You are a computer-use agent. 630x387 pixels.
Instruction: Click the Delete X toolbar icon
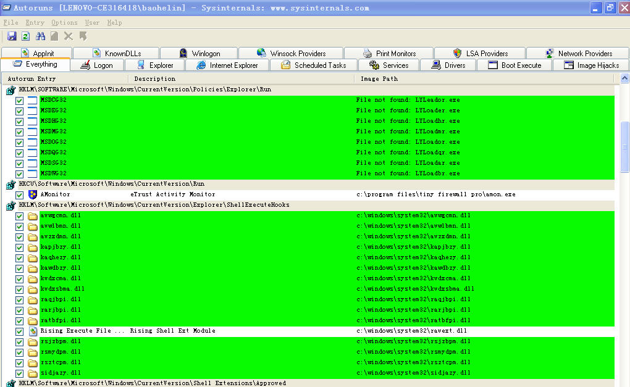(69, 36)
